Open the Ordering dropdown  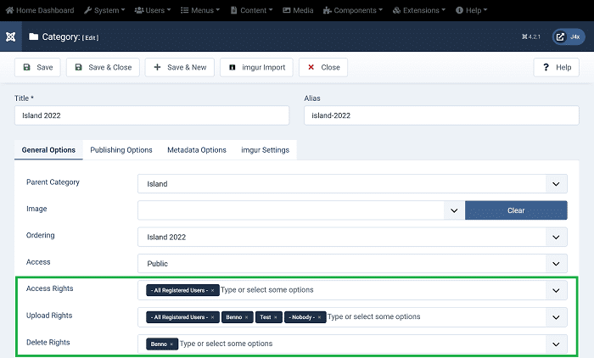click(x=556, y=237)
